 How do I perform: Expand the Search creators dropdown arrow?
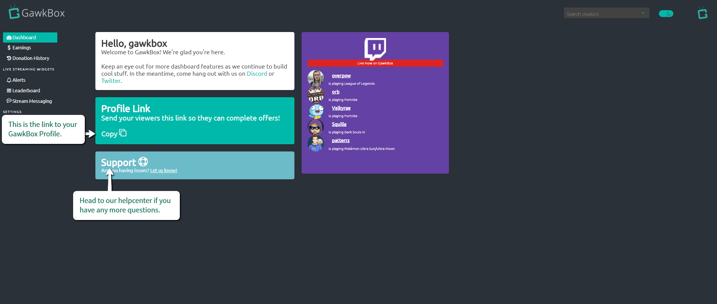coord(643,13)
